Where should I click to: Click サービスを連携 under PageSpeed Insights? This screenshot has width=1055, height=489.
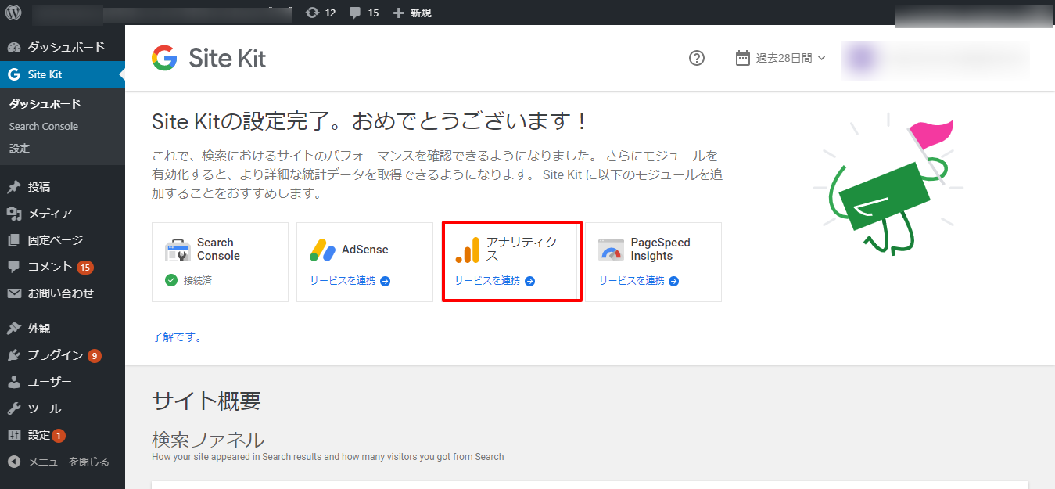pyautogui.click(x=639, y=281)
